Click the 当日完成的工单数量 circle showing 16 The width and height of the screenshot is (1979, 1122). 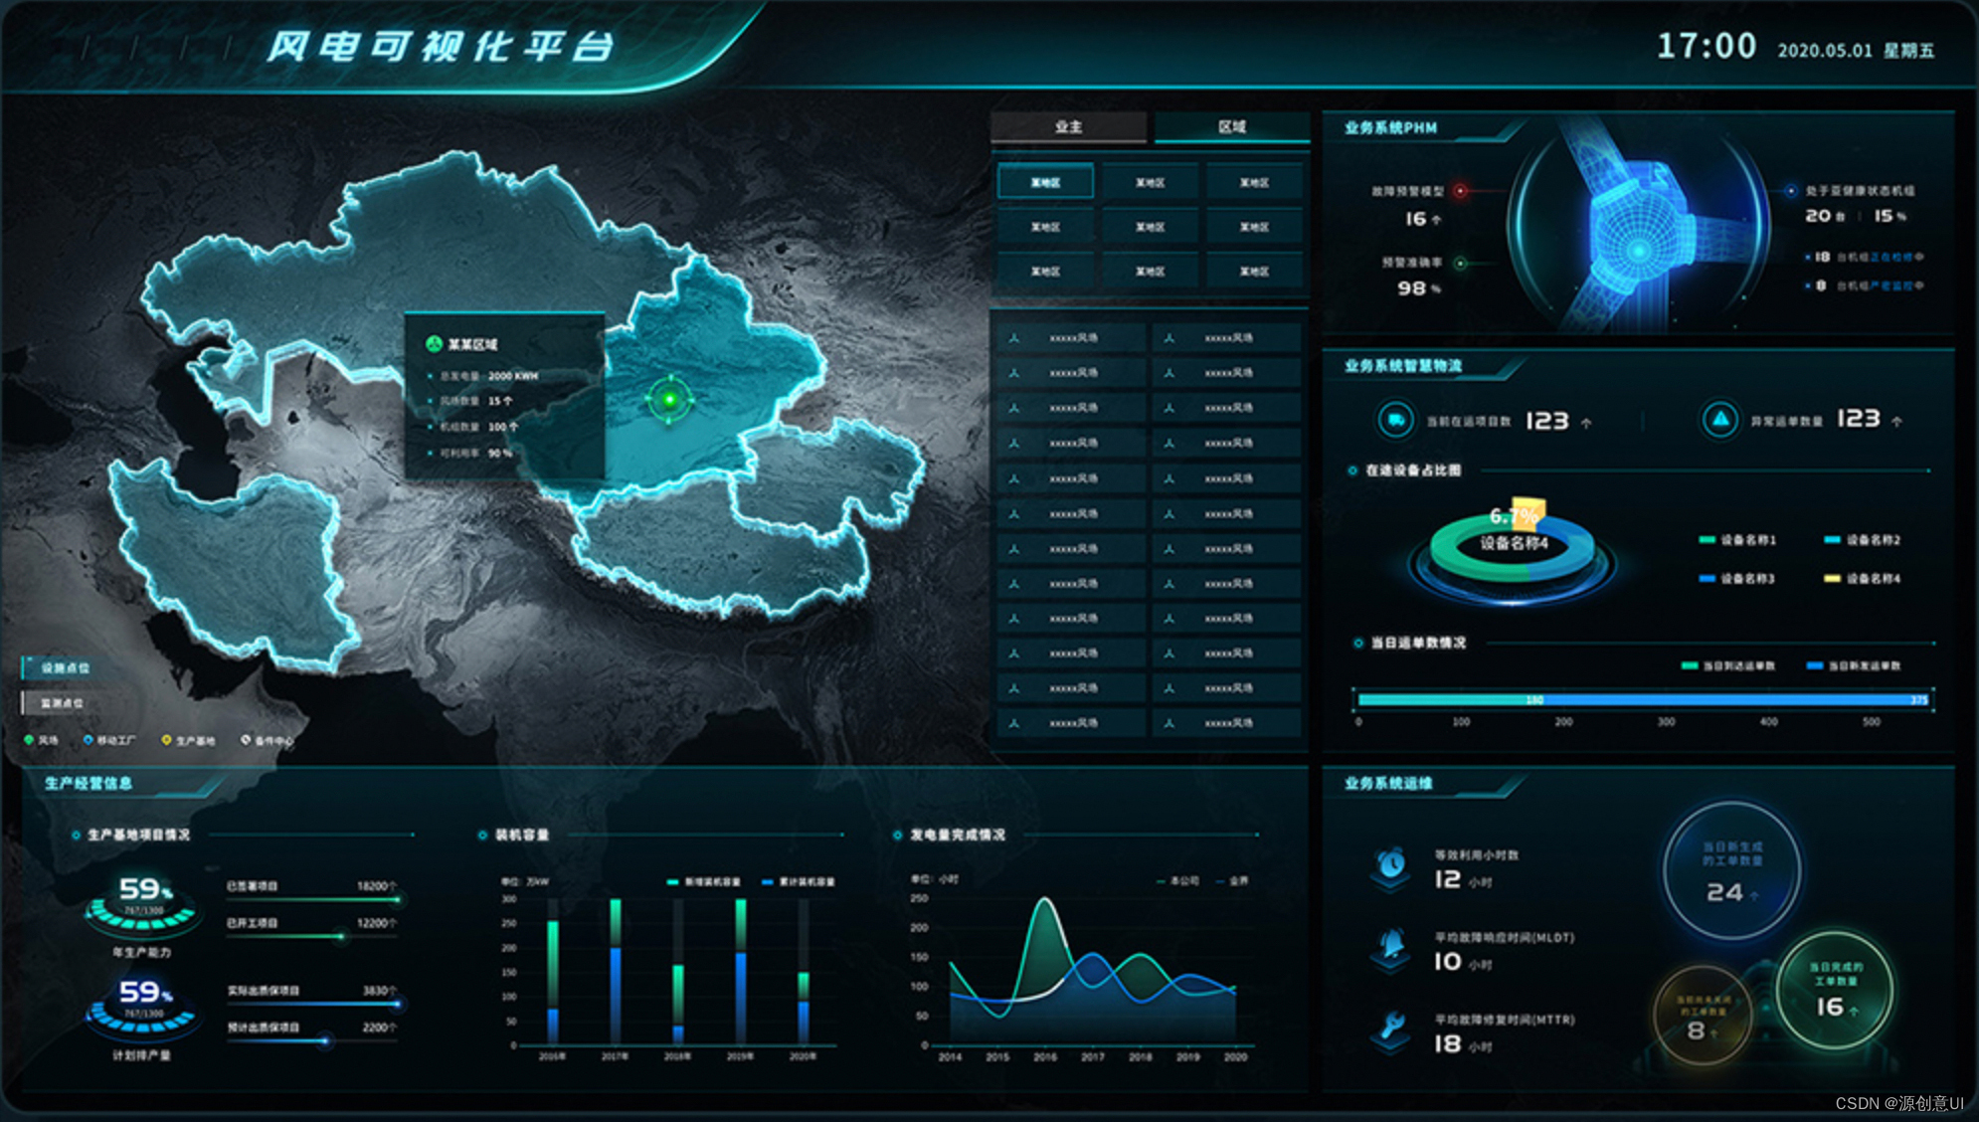pos(1835,990)
